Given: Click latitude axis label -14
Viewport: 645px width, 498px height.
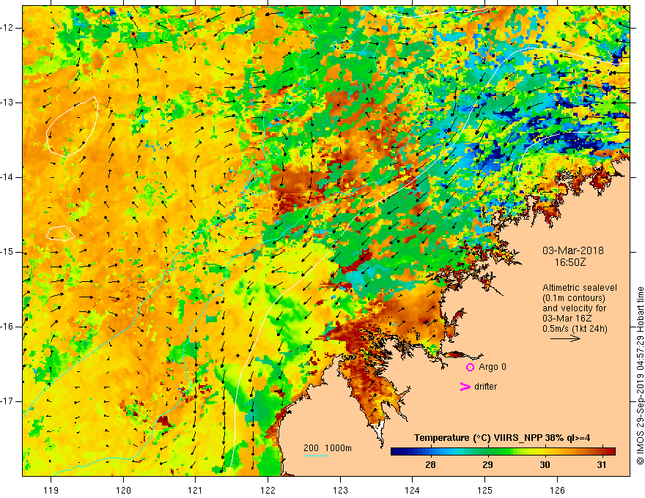Looking at the screenshot, I should 7,177.
